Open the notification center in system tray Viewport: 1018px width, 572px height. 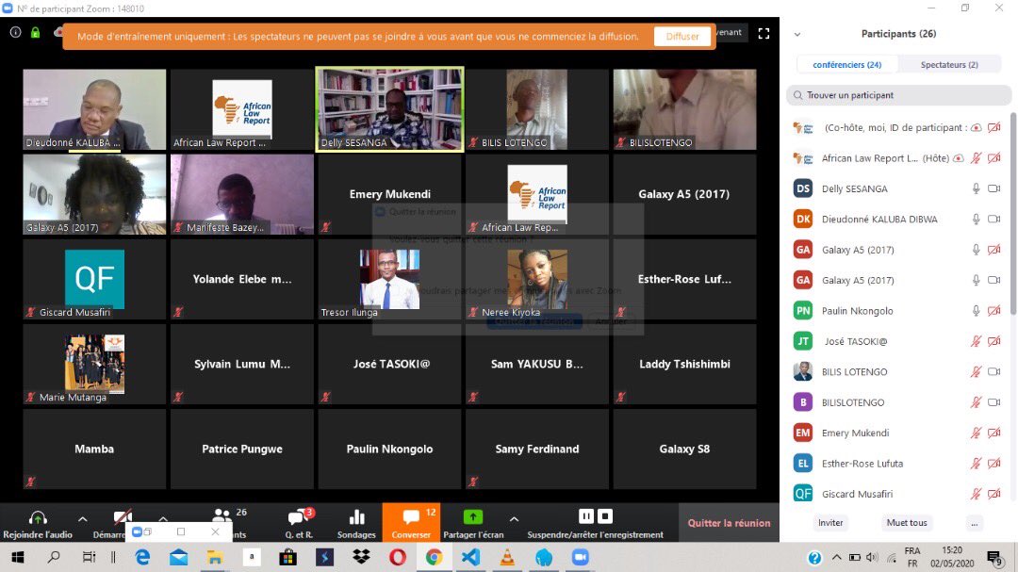pyautogui.click(x=994, y=559)
